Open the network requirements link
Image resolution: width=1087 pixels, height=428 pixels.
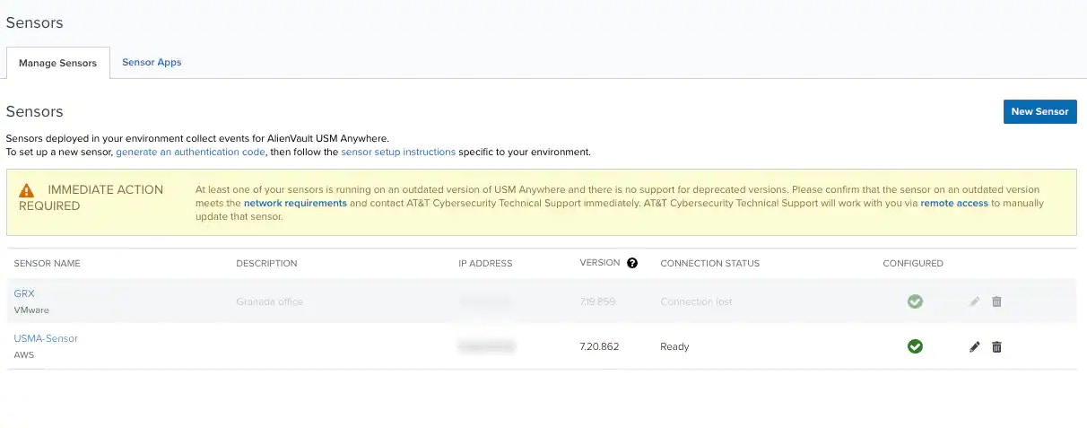pyautogui.click(x=295, y=204)
